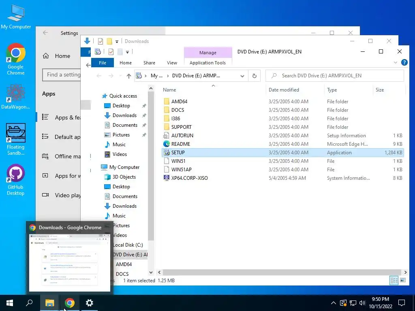415x311 pixels.
Task: Sort by the Type column header
Action: tap(349, 89)
